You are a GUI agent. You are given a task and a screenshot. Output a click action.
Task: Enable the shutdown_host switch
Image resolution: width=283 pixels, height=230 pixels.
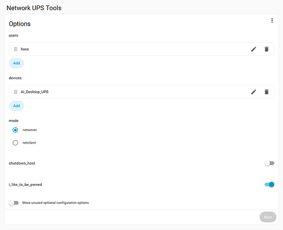tap(269, 163)
